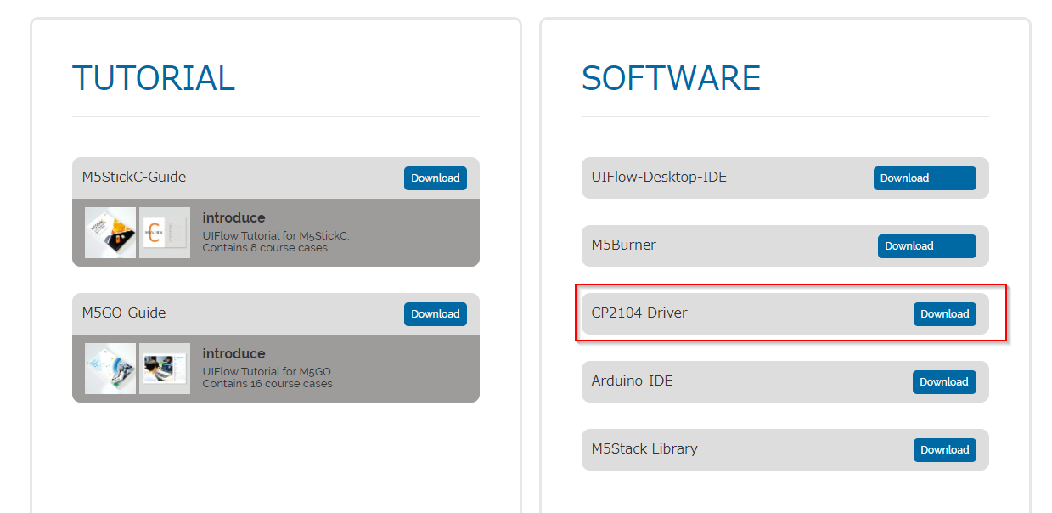Open first M5StickC-Guide preview thumbnail
Image resolution: width=1052 pixels, height=513 pixels.
(110, 233)
